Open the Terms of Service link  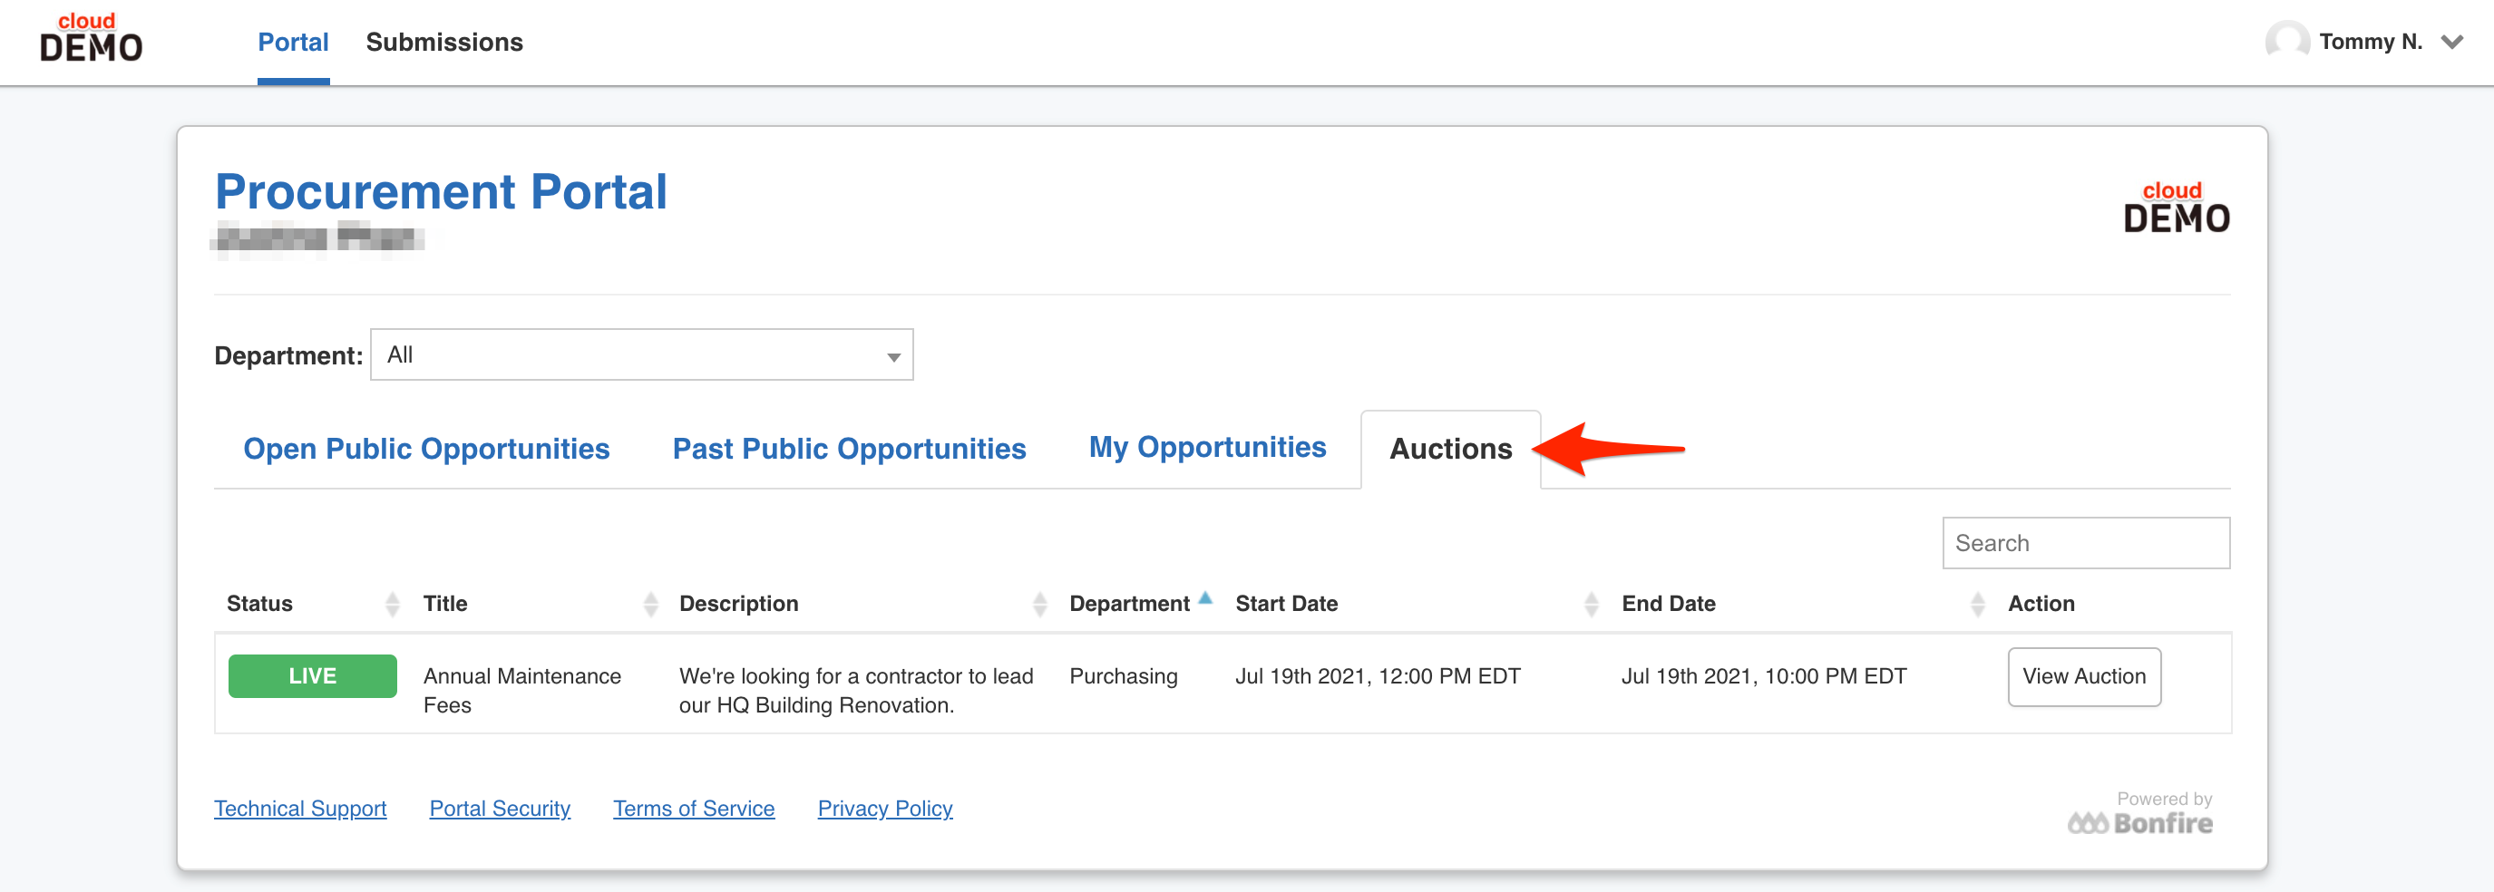[x=694, y=809]
